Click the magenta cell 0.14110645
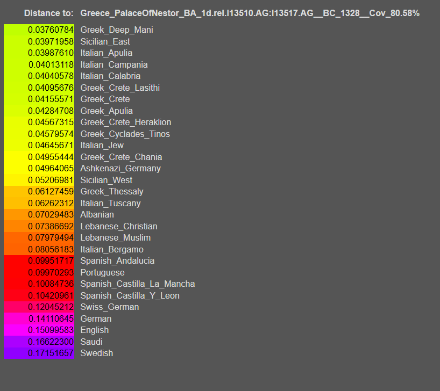 pyautogui.click(x=39, y=318)
